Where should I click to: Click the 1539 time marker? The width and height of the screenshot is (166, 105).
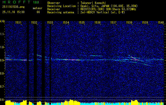pyautogui.click(x=145, y=22)
